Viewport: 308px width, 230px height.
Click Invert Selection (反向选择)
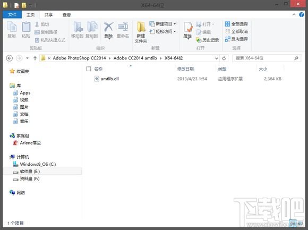(236, 39)
